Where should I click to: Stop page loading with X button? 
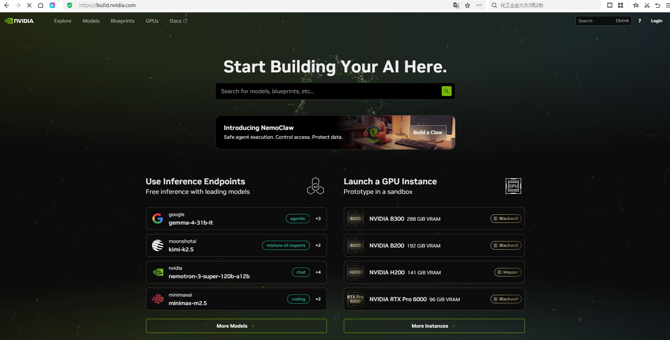[x=29, y=5]
